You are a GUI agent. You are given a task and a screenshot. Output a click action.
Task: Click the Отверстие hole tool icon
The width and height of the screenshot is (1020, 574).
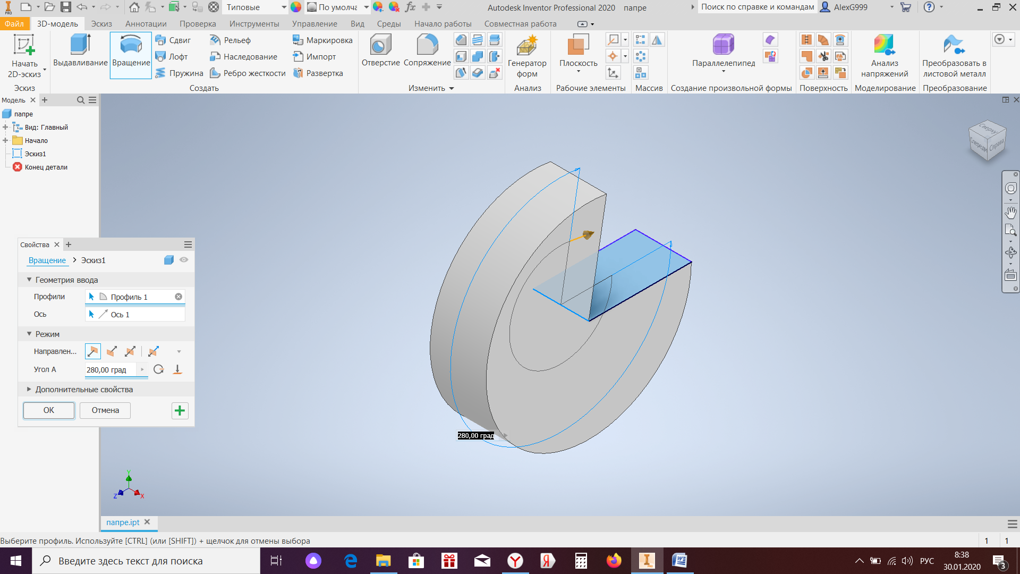click(380, 45)
